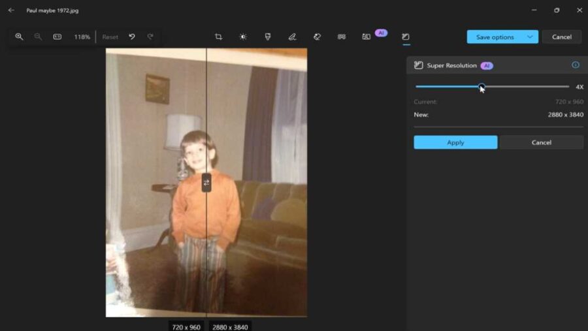Screen dimensions: 588x331
Task: Open the Adjustment brightness tool
Action: 243,37
